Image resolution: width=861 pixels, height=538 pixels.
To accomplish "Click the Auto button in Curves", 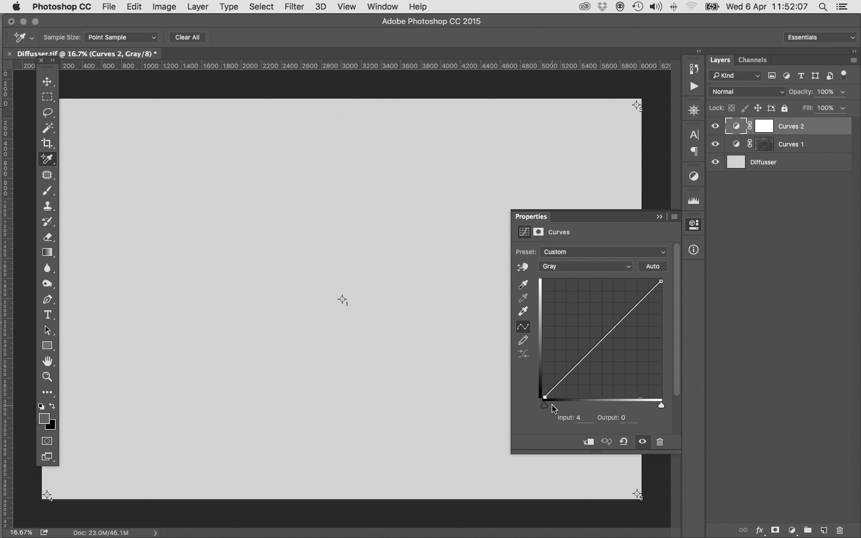I will coord(652,267).
